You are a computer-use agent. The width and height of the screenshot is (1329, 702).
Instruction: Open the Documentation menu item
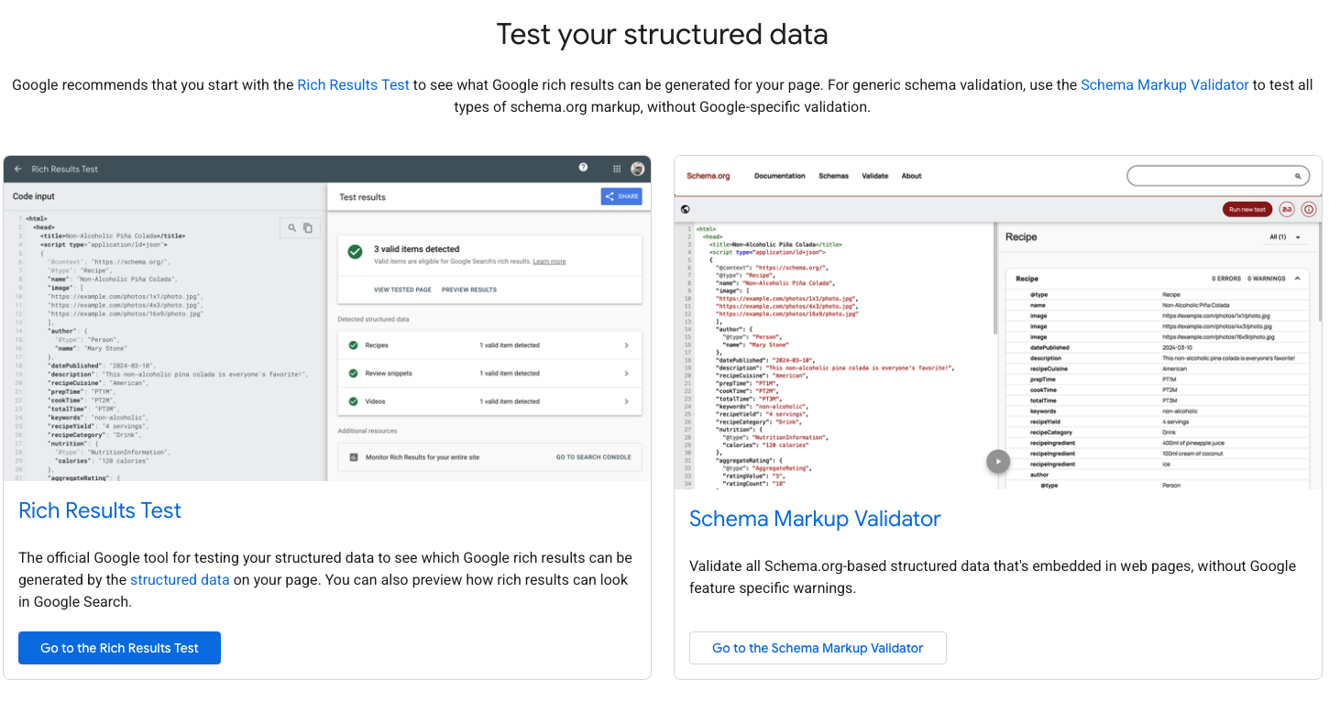click(x=779, y=176)
